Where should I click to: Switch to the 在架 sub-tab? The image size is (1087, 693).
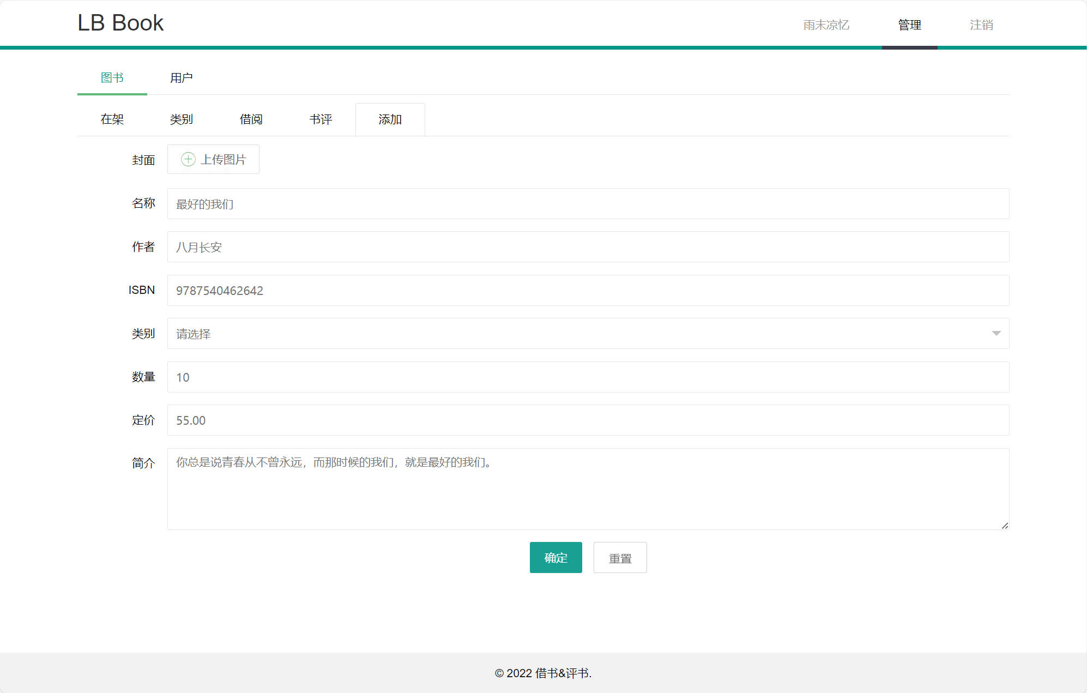[x=112, y=119]
